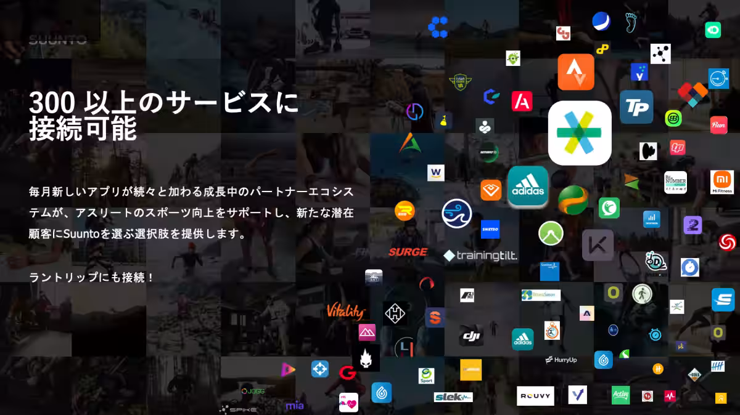740x415 pixels.
Task: Click the black diamond H icon
Action: [x=395, y=313]
